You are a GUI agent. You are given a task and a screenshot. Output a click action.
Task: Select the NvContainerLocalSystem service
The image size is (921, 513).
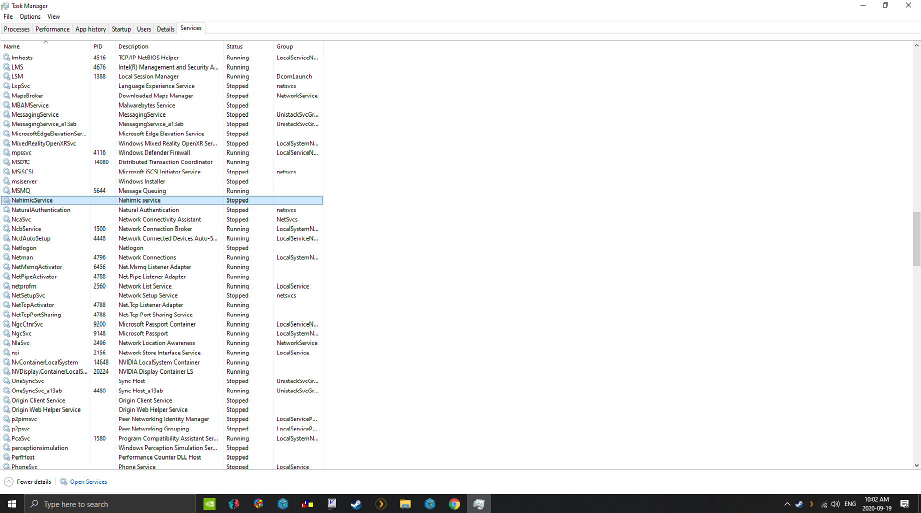[x=162, y=362]
